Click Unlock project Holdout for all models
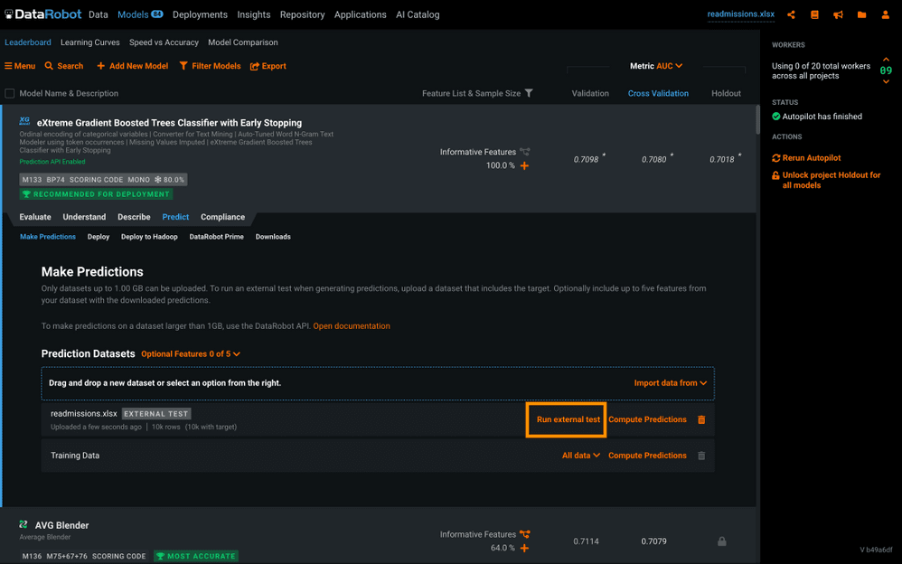This screenshot has height=564, width=902. tap(827, 180)
